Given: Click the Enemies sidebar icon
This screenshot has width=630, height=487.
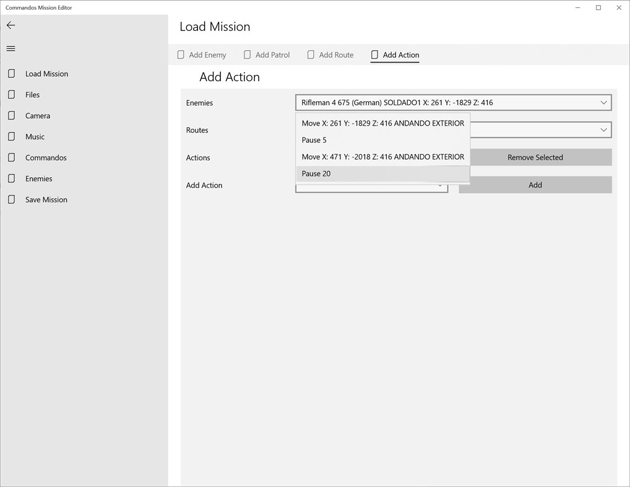Looking at the screenshot, I should tap(12, 178).
